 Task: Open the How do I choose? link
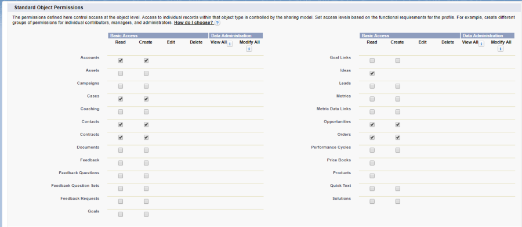[x=194, y=23]
